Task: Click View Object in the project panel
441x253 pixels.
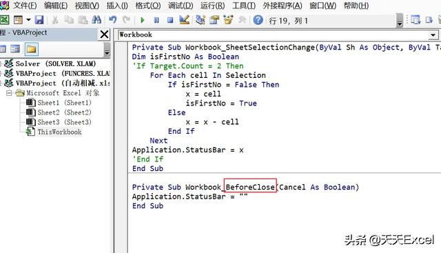Action: (x=15, y=49)
